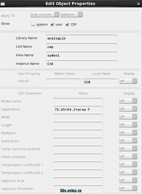Viewport: 142px width, 194px height.
Task: Focus the Instance Name field with C10
Action: point(82,64)
